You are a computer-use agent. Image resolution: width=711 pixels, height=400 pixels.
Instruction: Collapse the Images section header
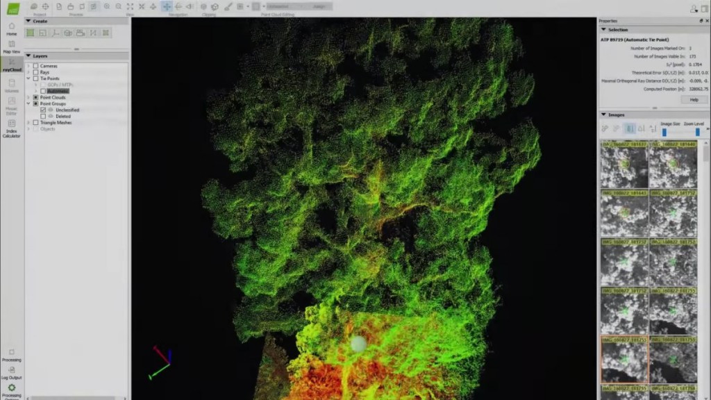click(x=603, y=115)
